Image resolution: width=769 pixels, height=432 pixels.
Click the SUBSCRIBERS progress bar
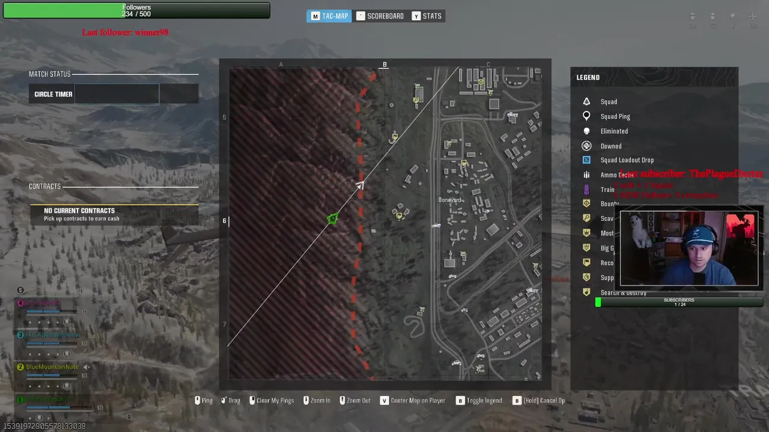[679, 302]
